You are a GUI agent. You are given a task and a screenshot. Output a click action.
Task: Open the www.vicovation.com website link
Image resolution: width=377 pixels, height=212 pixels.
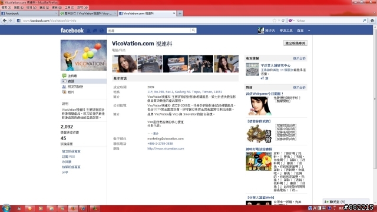(166, 148)
